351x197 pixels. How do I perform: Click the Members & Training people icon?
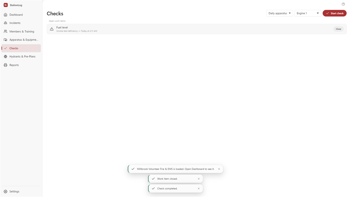6,32
